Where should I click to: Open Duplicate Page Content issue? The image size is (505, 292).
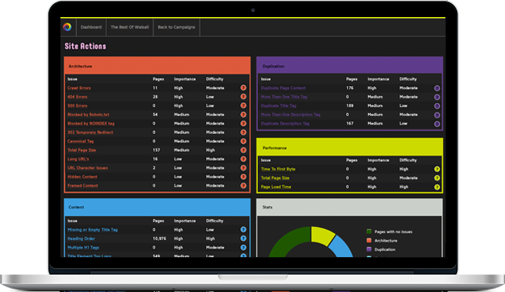[283, 88]
